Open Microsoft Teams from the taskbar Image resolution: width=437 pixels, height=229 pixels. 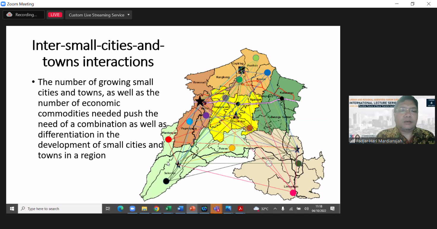pos(216,209)
